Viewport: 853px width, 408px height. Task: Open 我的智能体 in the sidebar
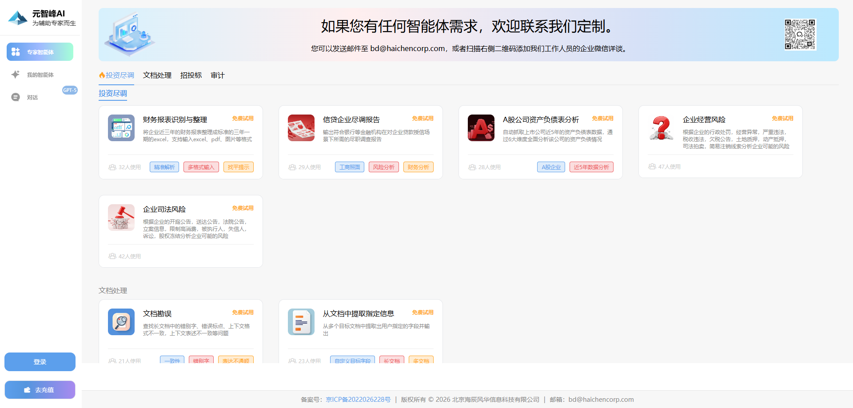tap(40, 75)
